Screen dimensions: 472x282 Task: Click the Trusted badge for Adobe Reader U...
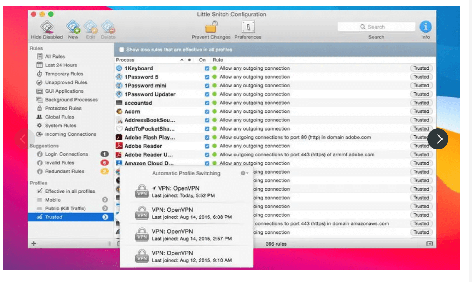pyautogui.click(x=421, y=155)
